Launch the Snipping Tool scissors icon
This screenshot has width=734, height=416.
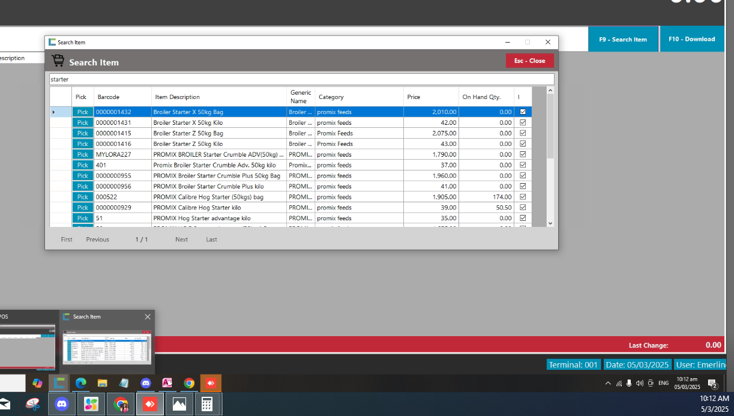point(33,405)
